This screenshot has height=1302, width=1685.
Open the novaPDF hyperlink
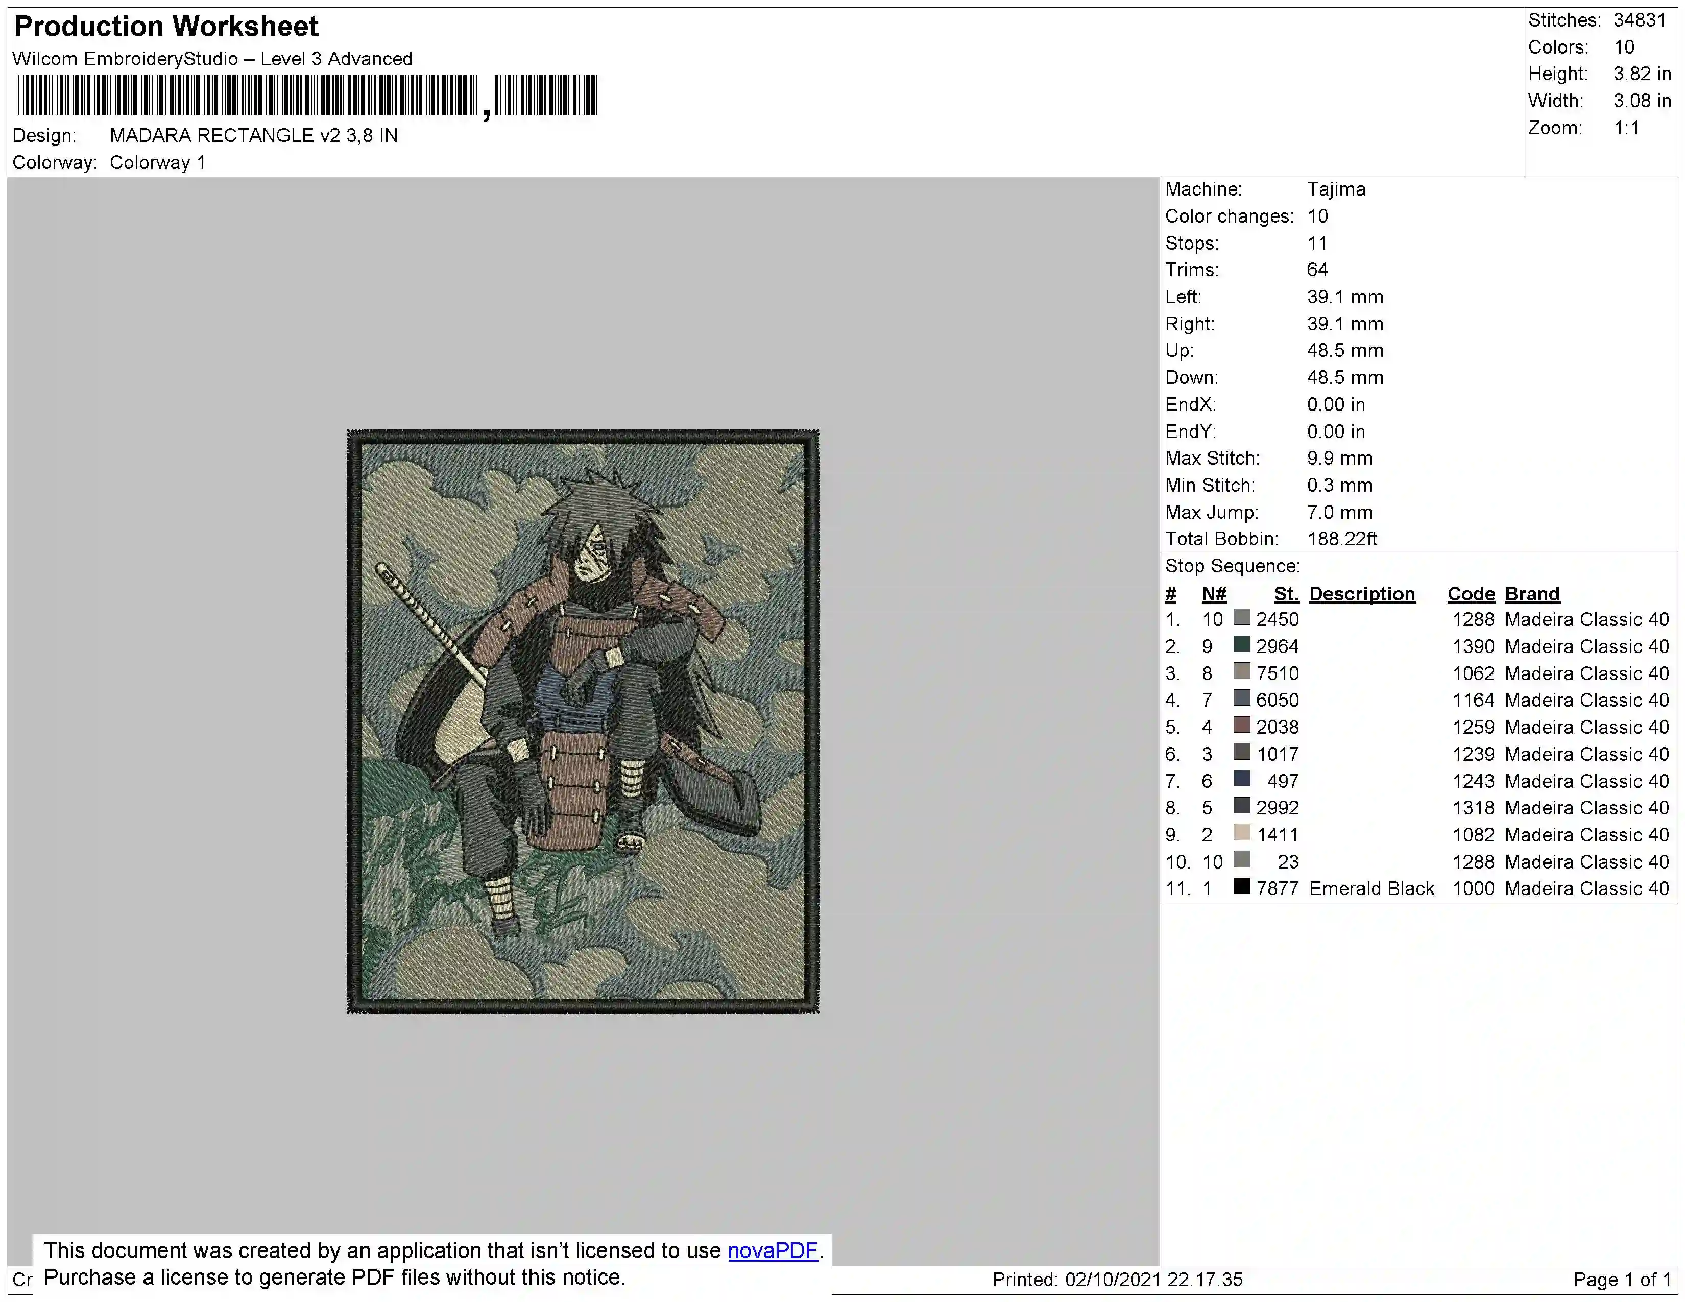pos(772,1250)
